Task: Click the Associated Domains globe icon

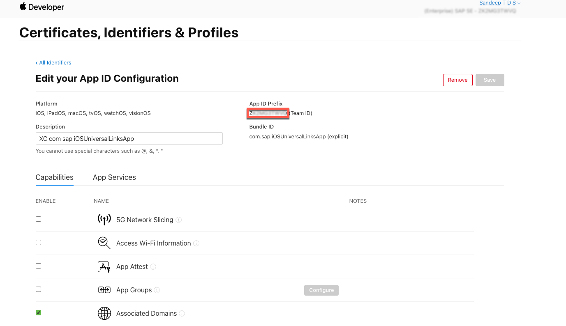Action: [104, 313]
